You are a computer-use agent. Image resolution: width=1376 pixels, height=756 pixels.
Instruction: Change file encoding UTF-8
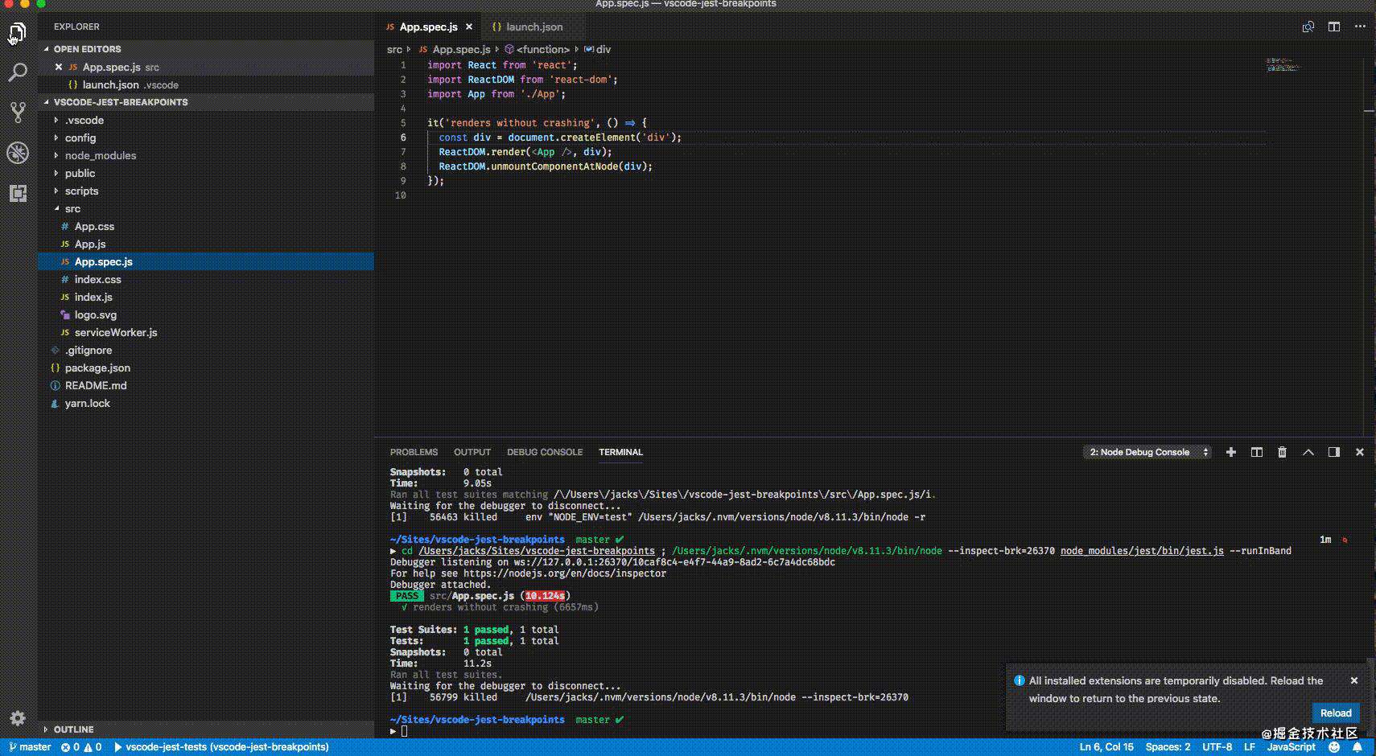(x=1217, y=747)
